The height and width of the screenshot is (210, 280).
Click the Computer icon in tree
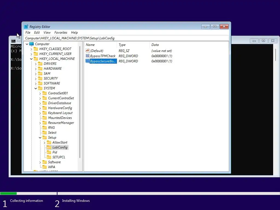32,44
